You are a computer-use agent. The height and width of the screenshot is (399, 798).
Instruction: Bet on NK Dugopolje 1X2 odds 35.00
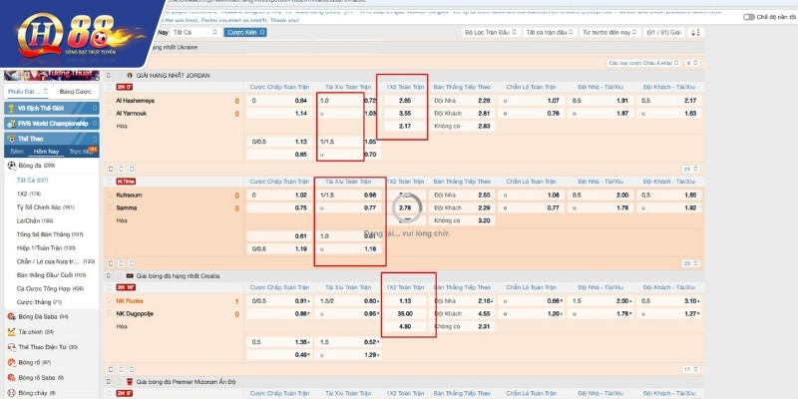405,313
